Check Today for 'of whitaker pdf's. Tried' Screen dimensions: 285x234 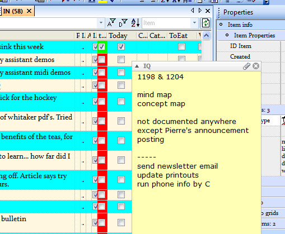point(121,121)
